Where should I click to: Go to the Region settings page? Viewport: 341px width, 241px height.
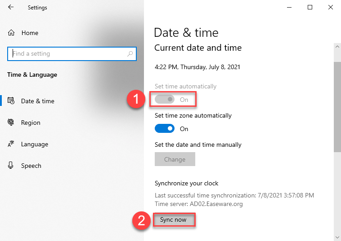click(x=31, y=123)
